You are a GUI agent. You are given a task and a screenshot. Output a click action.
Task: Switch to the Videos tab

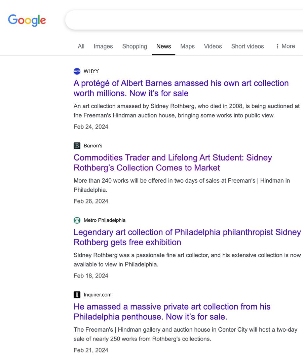click(x=213, y=46)
